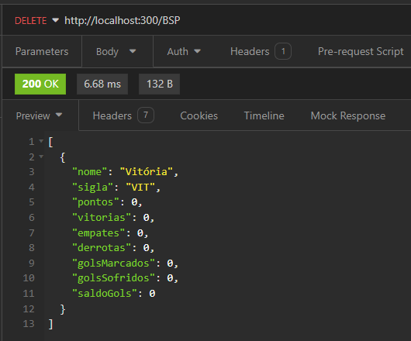Click the 132 B response size tag

pyautogui.click(x=160, y=84)
